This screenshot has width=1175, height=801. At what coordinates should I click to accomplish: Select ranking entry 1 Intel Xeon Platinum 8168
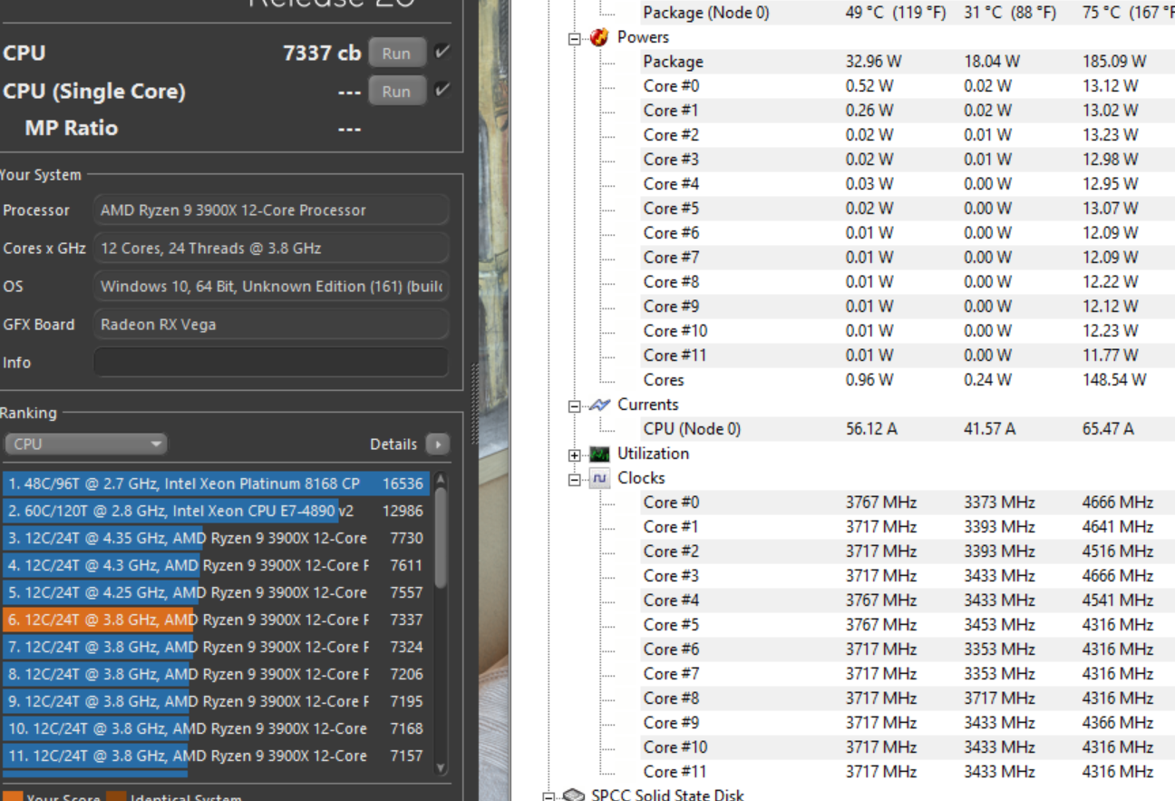click(216, 484)
